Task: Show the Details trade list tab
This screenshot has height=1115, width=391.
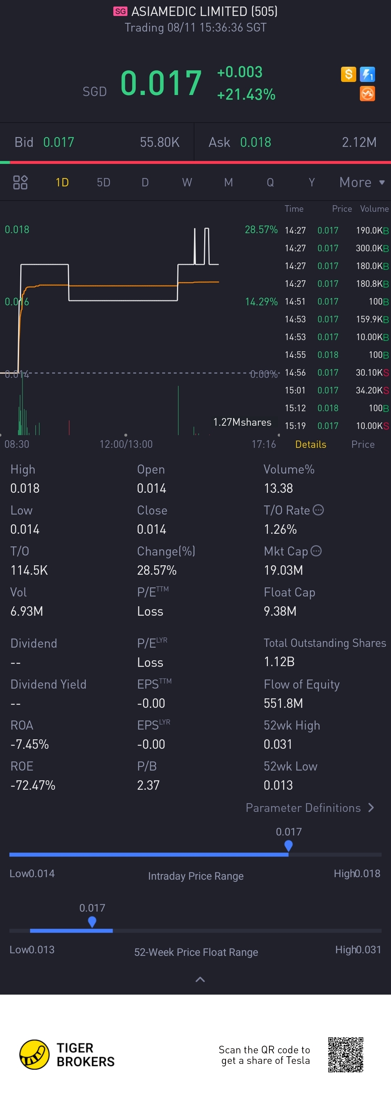Action: coord(311,445)
